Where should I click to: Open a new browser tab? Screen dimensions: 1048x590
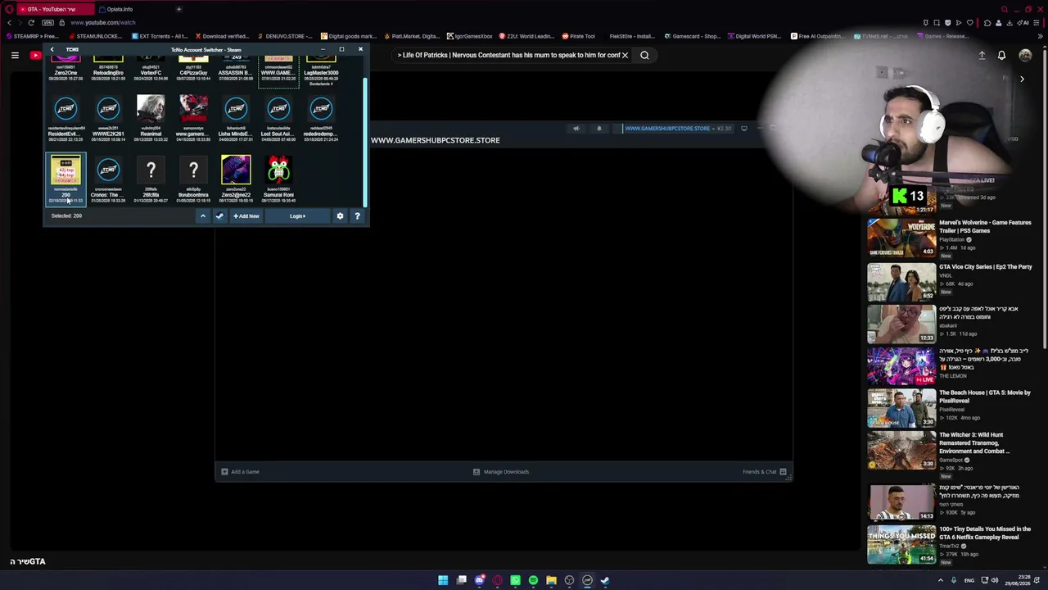tap(178, 9)
